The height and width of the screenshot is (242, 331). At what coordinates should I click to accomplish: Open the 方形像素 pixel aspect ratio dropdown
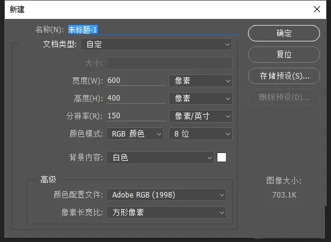[166, 212]
